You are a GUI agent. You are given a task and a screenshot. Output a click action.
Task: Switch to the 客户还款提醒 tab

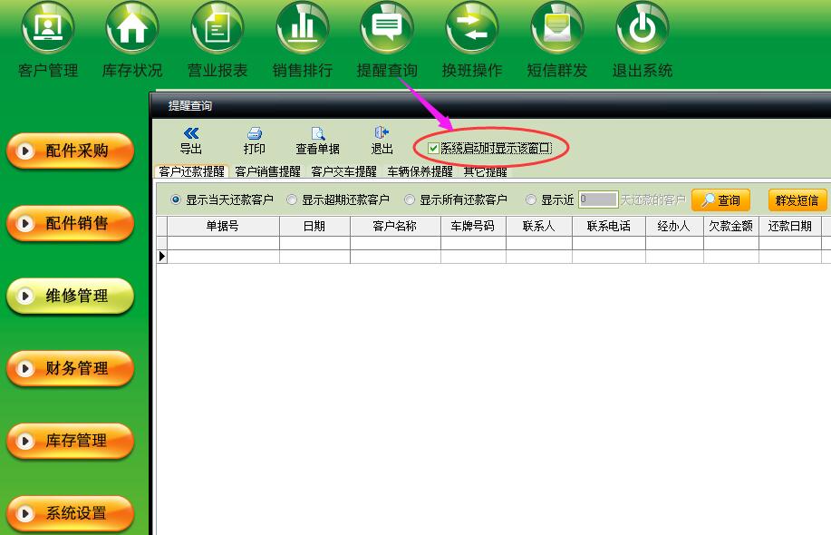click(192, 171)
